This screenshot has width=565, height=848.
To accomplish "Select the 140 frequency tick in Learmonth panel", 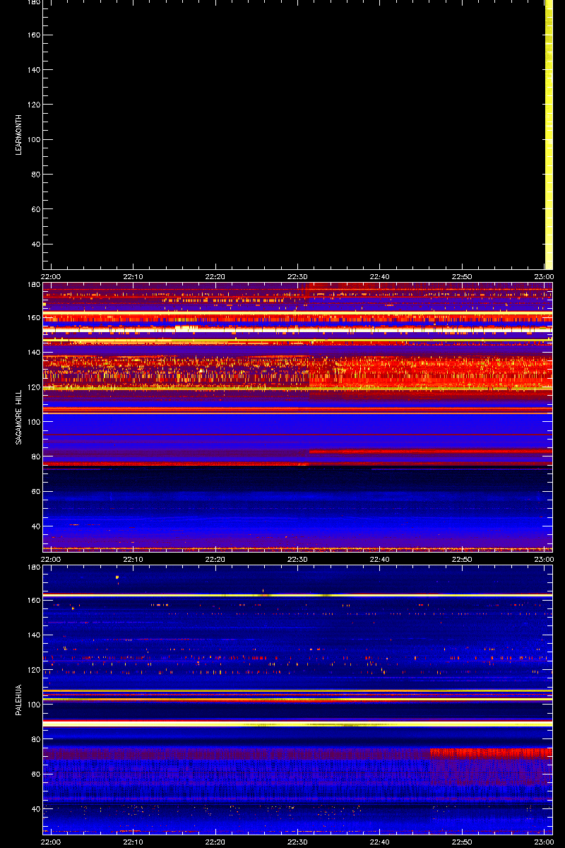I will 35,70.
